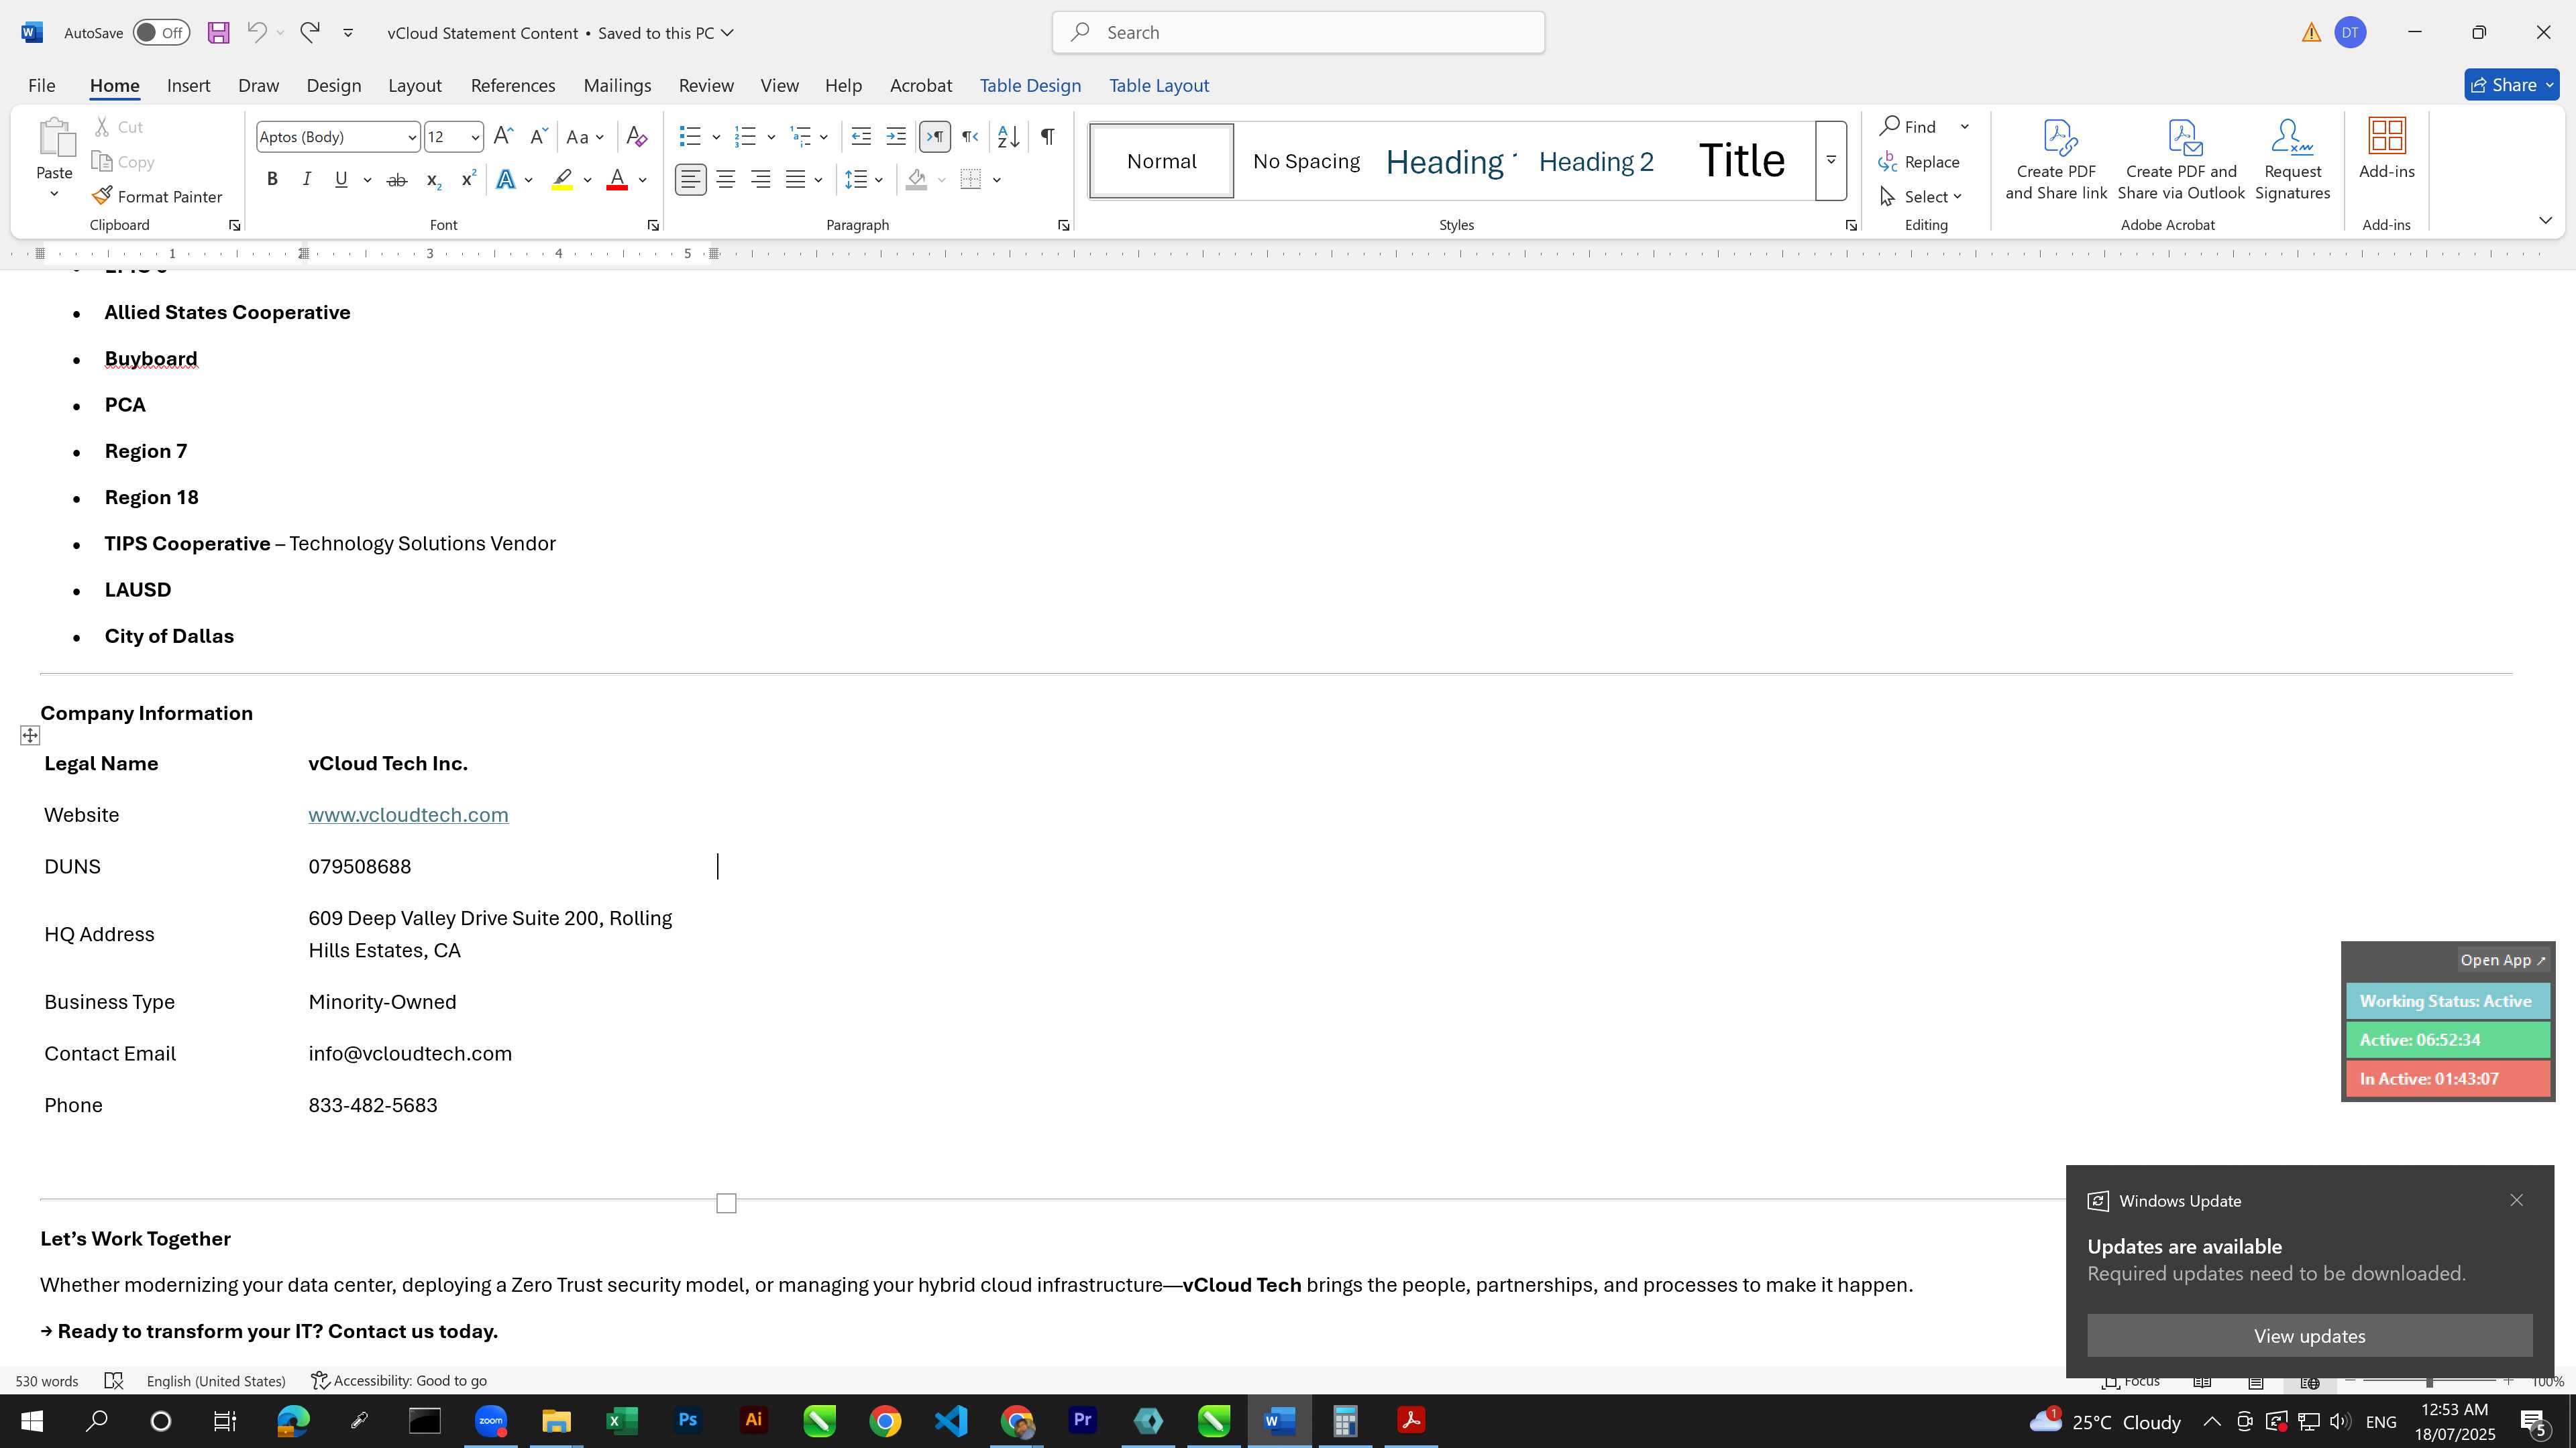The height and width of the screenshot is (1448, 2576).
Task: Expand the Share button menu
Action: tap(2549, 85)
